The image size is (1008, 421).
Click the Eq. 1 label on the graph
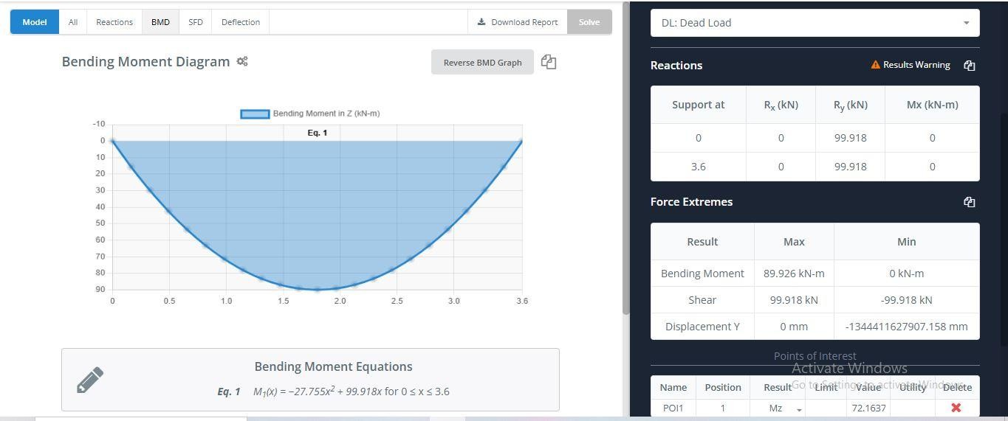(x=318, y=133)
